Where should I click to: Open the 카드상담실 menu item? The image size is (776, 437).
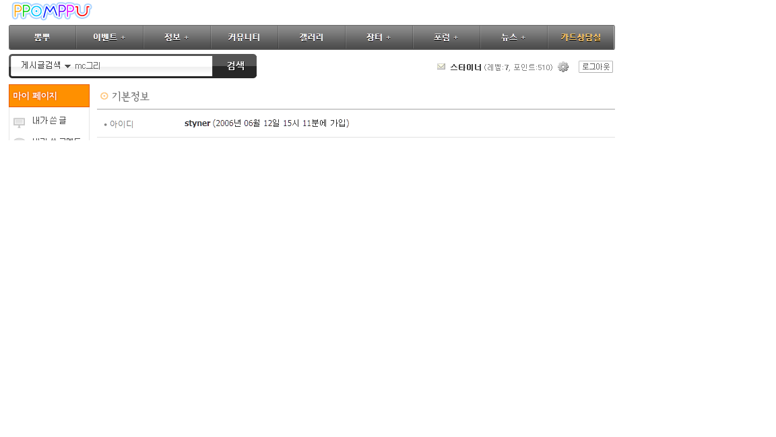coord(581,38)
